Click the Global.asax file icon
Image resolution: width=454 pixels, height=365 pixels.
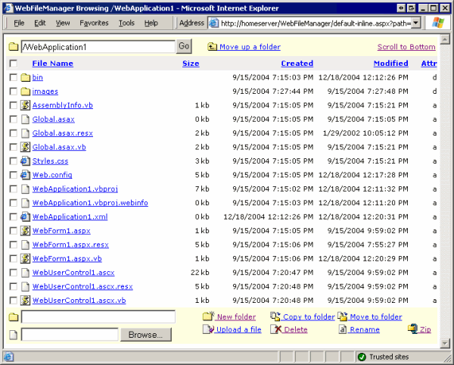pos(26,119)
